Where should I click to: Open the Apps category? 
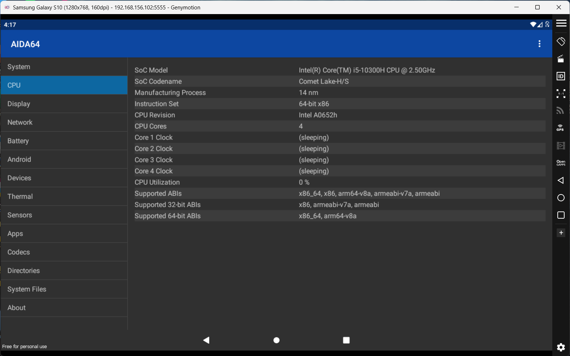tap(64, 233)
